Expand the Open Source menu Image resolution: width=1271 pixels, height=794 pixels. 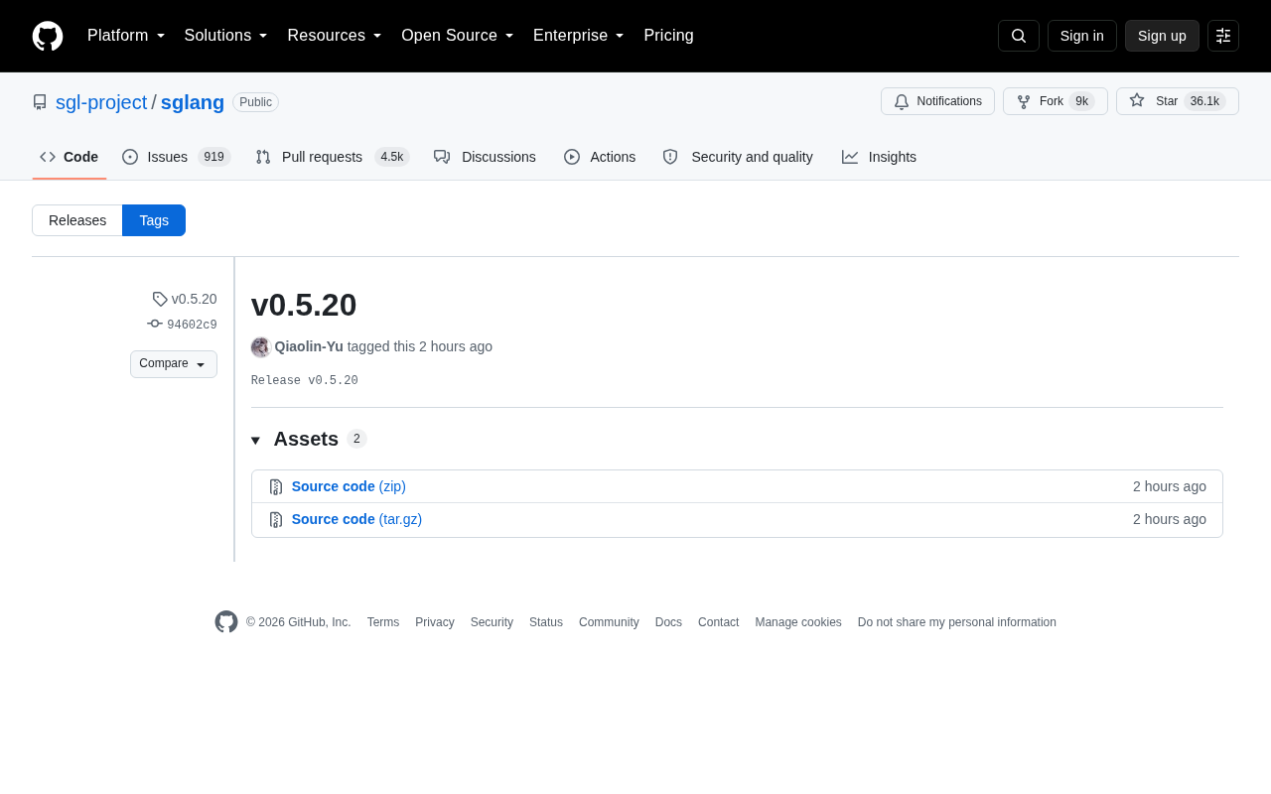(458, 36)
